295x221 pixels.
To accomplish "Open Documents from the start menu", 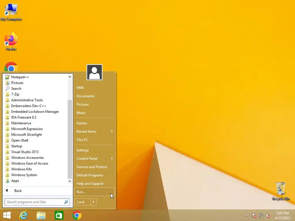I will (x=94, y=96).
